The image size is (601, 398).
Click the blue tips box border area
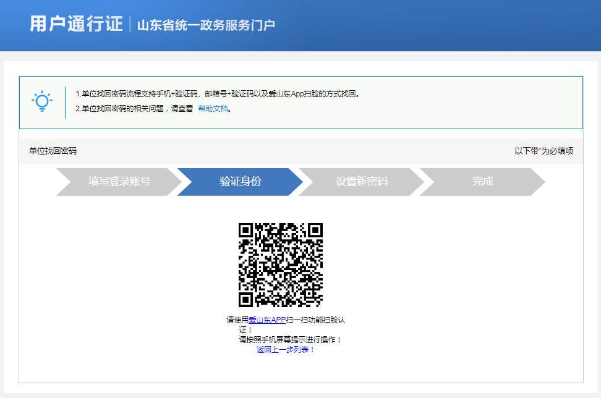tap(300, 77)
